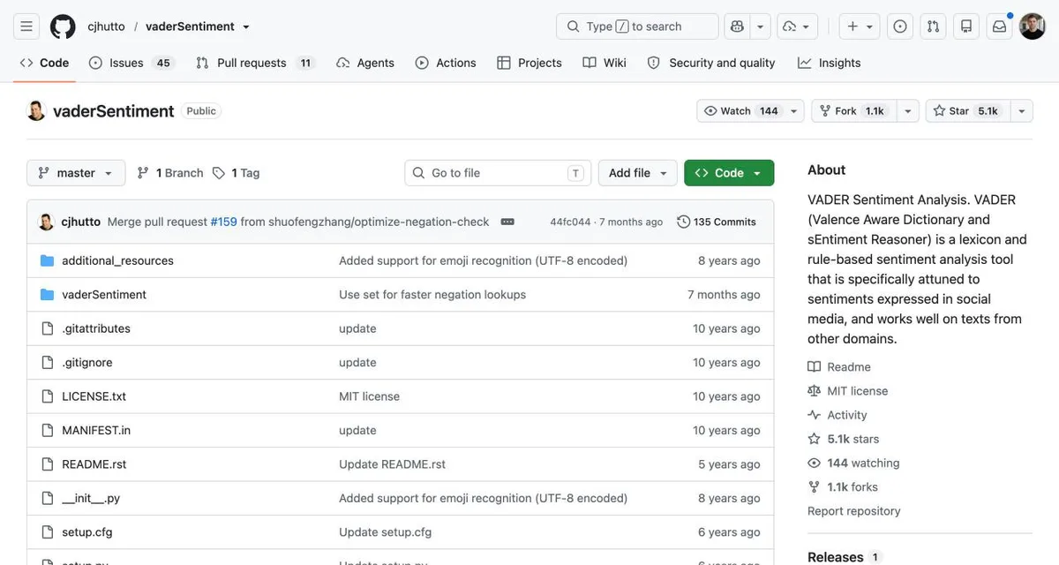
Task: Click the scale icon next to MIT license
Action: [814, 391]
